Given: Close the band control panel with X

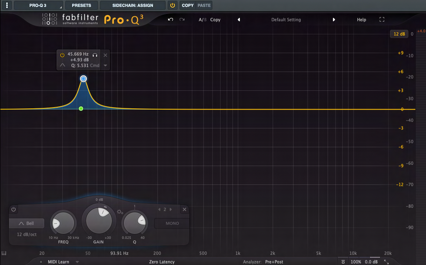Looking at the screenshot, I should click(x=184, y=209).
